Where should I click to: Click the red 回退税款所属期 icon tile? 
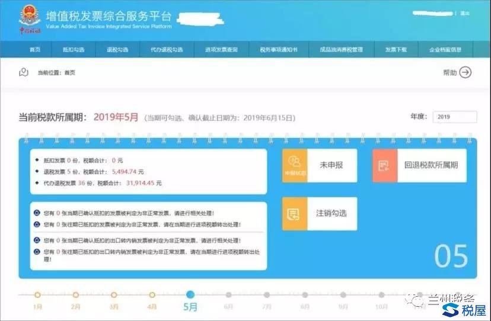click(x=384, y=165)
